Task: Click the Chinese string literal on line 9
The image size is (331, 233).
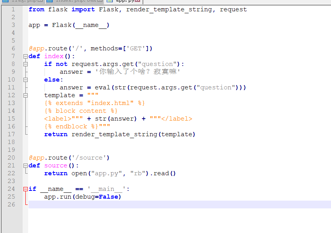Action: (137, 72)
